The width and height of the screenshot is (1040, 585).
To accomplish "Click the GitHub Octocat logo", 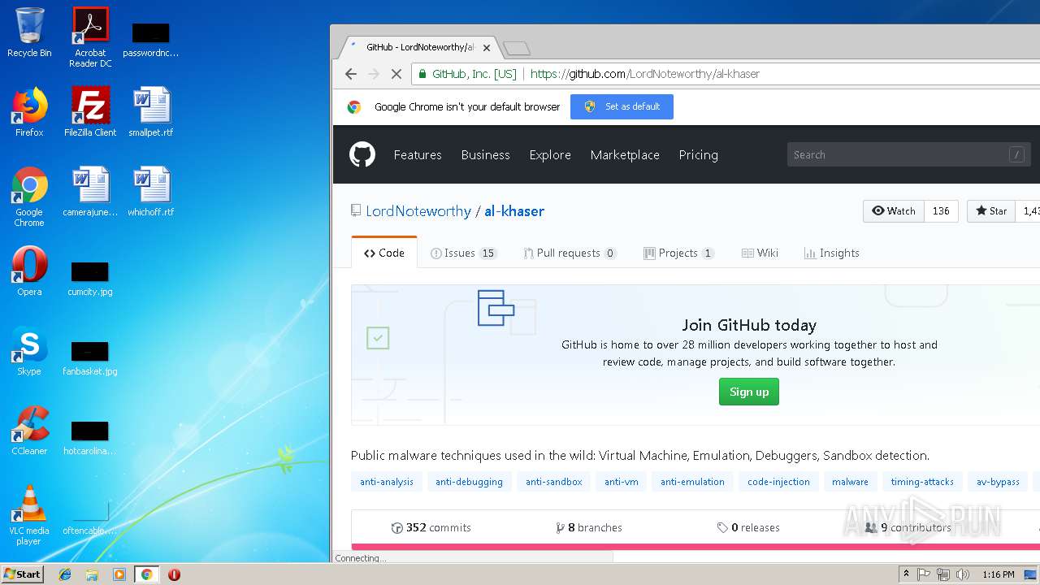I will click(362, 154).
